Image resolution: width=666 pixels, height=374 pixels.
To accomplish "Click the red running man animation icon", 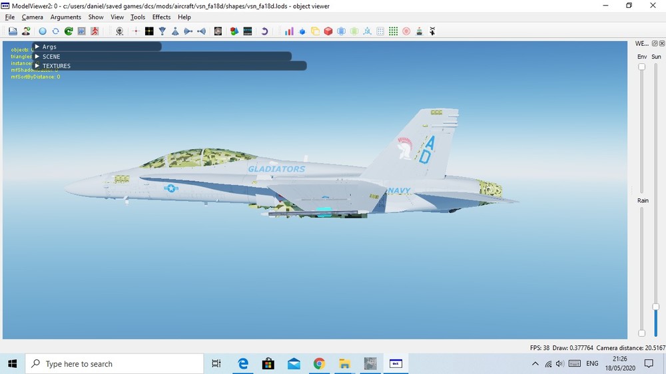I will pyautogui.click(x=95, y=31).
